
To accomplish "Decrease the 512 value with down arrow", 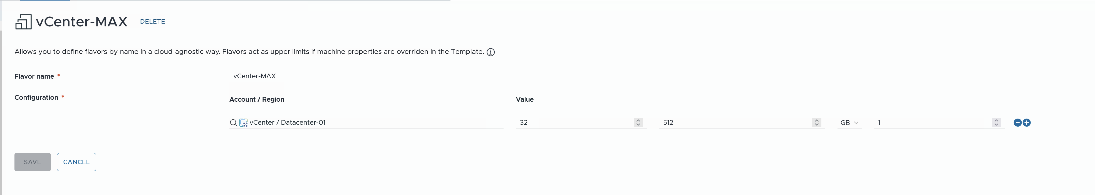I will coord(817,124).
